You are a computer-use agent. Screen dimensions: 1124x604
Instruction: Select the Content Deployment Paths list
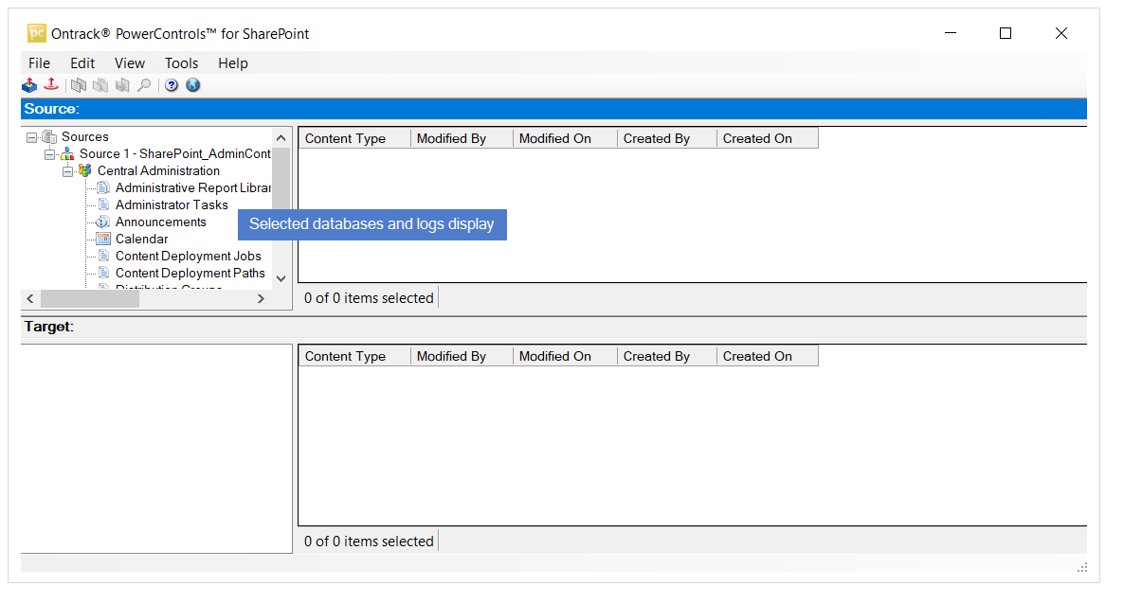[190, 273]
